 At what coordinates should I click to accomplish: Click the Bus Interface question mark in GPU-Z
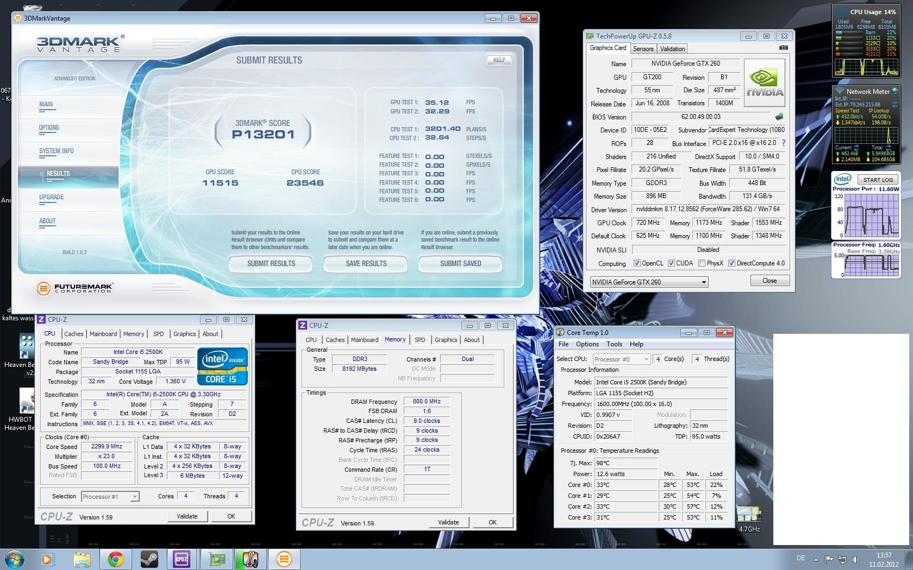(x=784, y=143)
